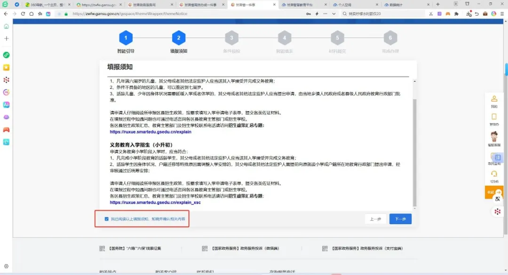
Task: Open the address bar dropdown arrow
Action: (x=333, y=14)
